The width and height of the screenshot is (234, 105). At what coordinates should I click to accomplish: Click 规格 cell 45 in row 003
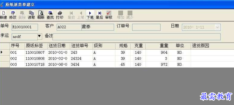pos(123,65)
